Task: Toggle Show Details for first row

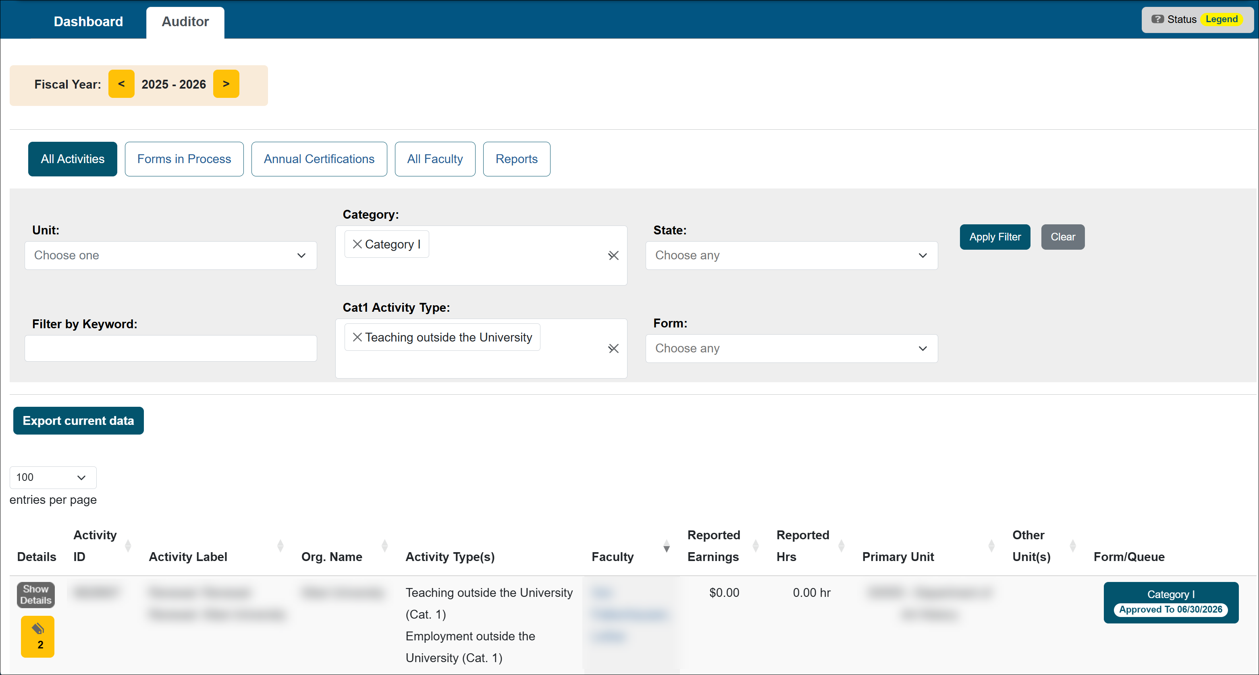Action: [36, 594]
